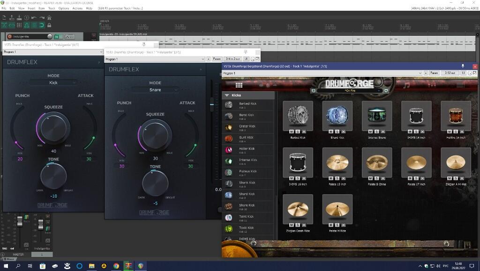Click the master volume fader in mixer
The width and height of the screenshot is (480, 271).
tap(20, 221)
